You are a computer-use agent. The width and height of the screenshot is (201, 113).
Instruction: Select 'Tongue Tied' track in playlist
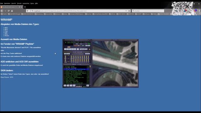(x=76, y=82)
